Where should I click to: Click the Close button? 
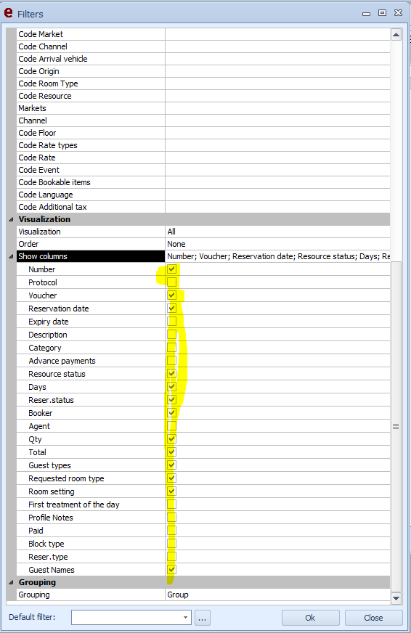[373, 618]
